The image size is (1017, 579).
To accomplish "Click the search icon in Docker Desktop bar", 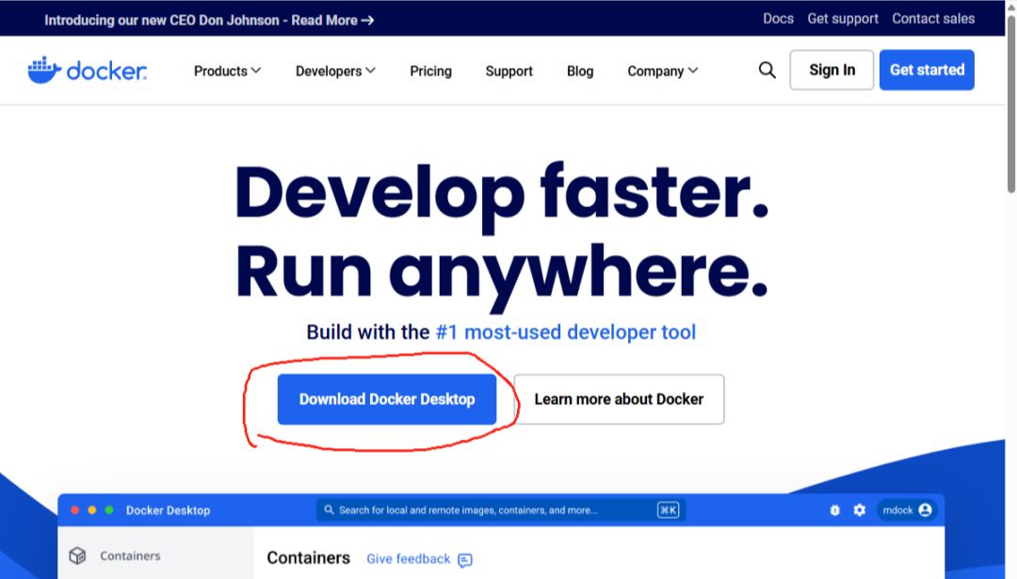I will coord(329,510).
